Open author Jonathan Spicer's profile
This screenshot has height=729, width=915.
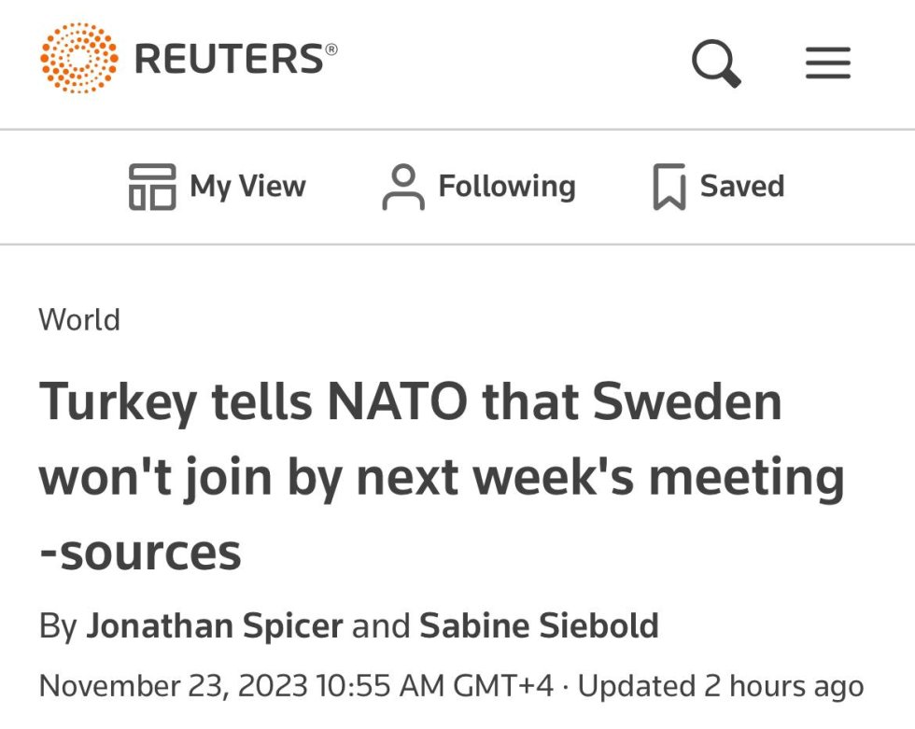point(214,625)
